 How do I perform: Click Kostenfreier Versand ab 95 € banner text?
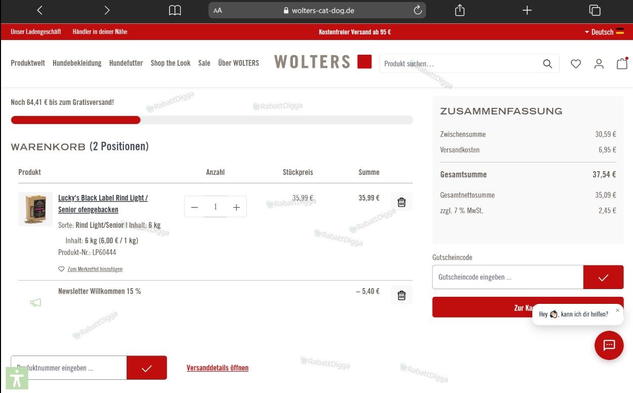(x=355, y=32)
